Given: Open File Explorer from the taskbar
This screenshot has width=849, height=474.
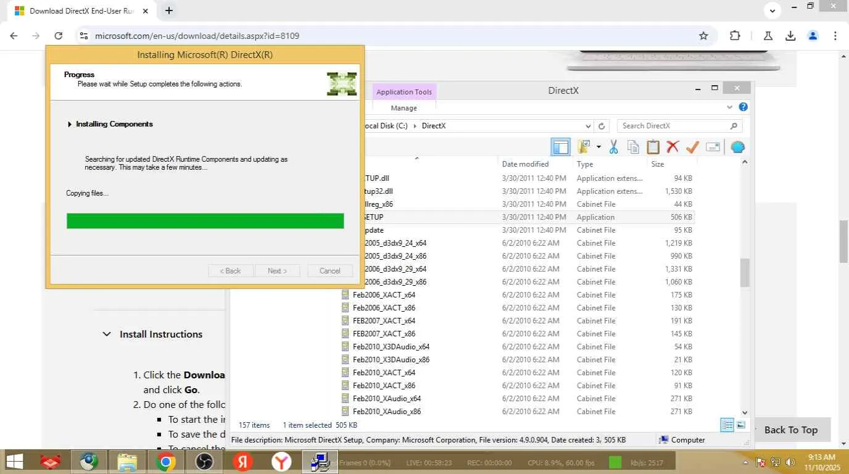Looking at the screenshot, I should (127, 462).
